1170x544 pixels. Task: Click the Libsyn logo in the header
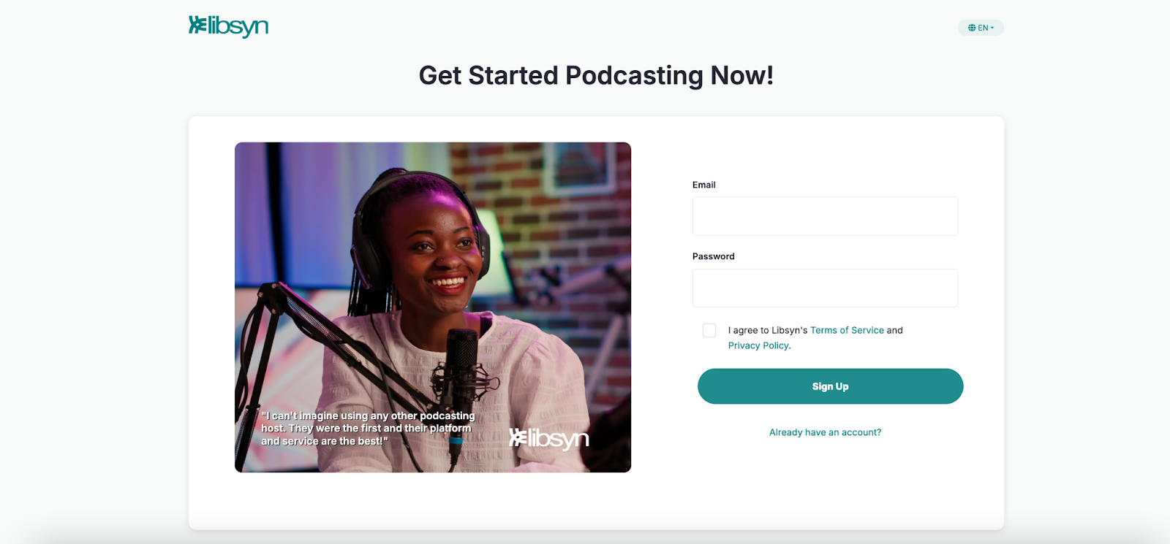click(228, 26)
